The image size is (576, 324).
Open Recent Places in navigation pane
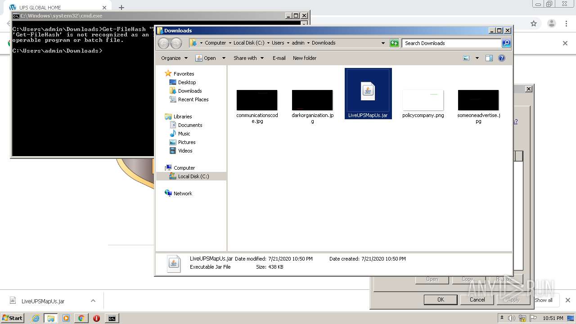click(193, 99)
